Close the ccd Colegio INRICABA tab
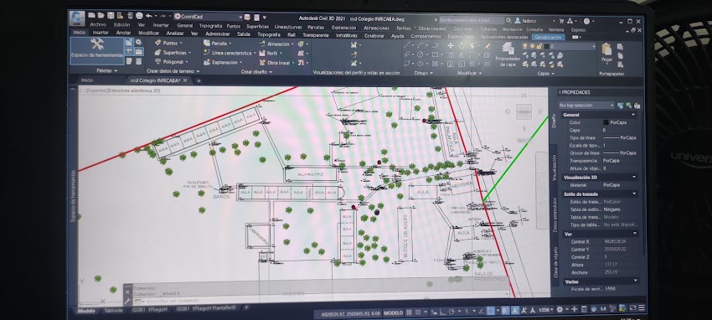This screenshot has width=712, height=320. 185,80
